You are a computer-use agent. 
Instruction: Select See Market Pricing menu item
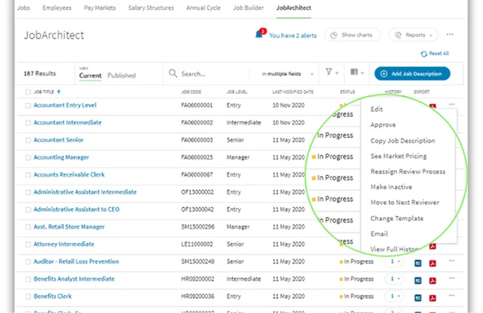click(399, 156)
